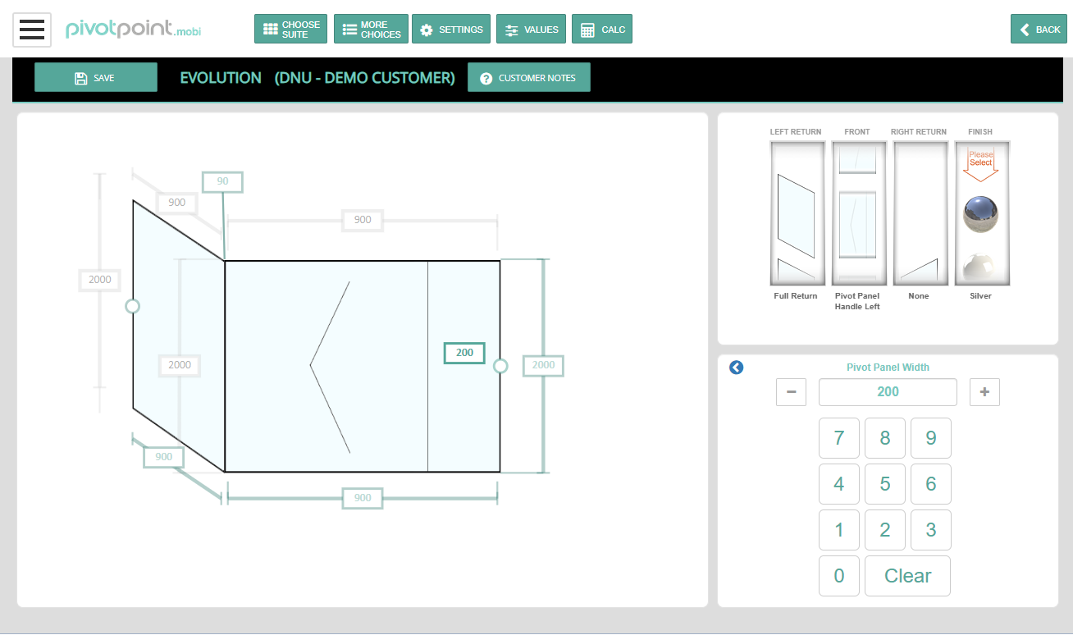Click the Please Select finish arrow

(x=981, y=161)
